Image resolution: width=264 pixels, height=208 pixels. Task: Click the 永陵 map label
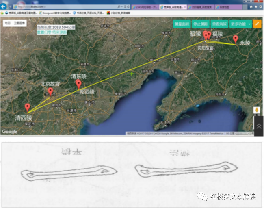click(x=245, y=43)
